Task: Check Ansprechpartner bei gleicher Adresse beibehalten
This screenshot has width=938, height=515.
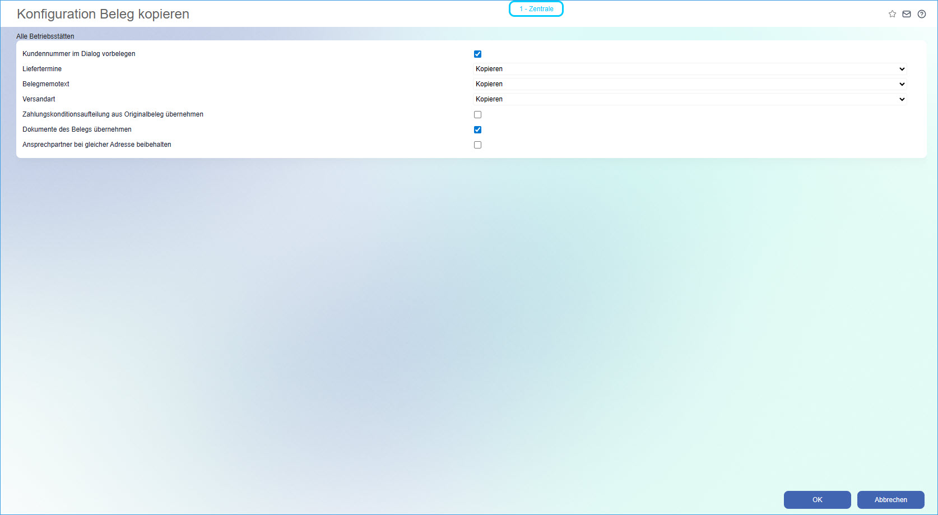Action: 477,145
